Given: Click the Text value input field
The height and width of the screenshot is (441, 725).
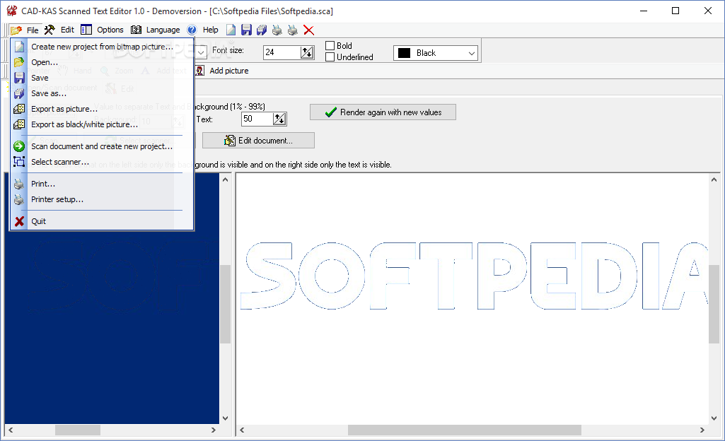Looking at the screenshot, I should pyautogui.click(x=257, y=119).
